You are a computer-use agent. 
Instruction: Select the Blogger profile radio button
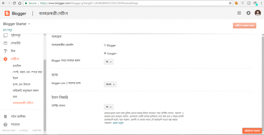pos(105,45)
